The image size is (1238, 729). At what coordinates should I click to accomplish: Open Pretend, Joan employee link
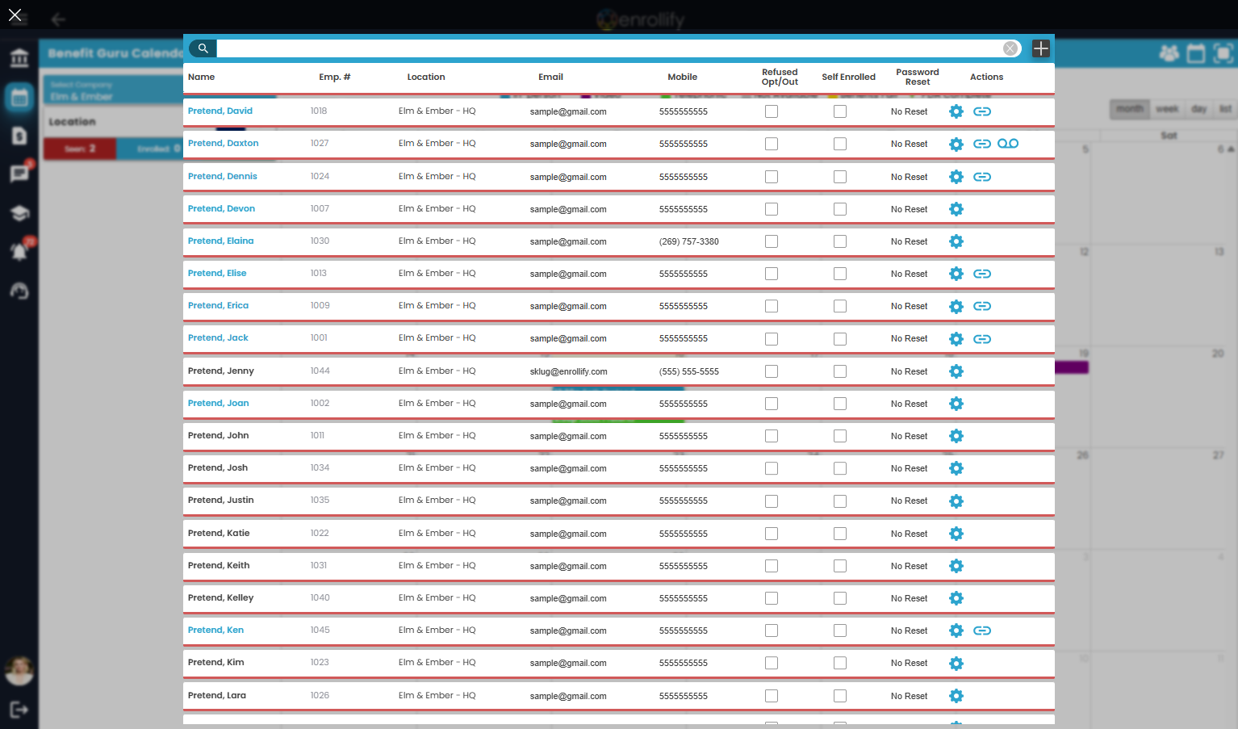pos(218,404)
